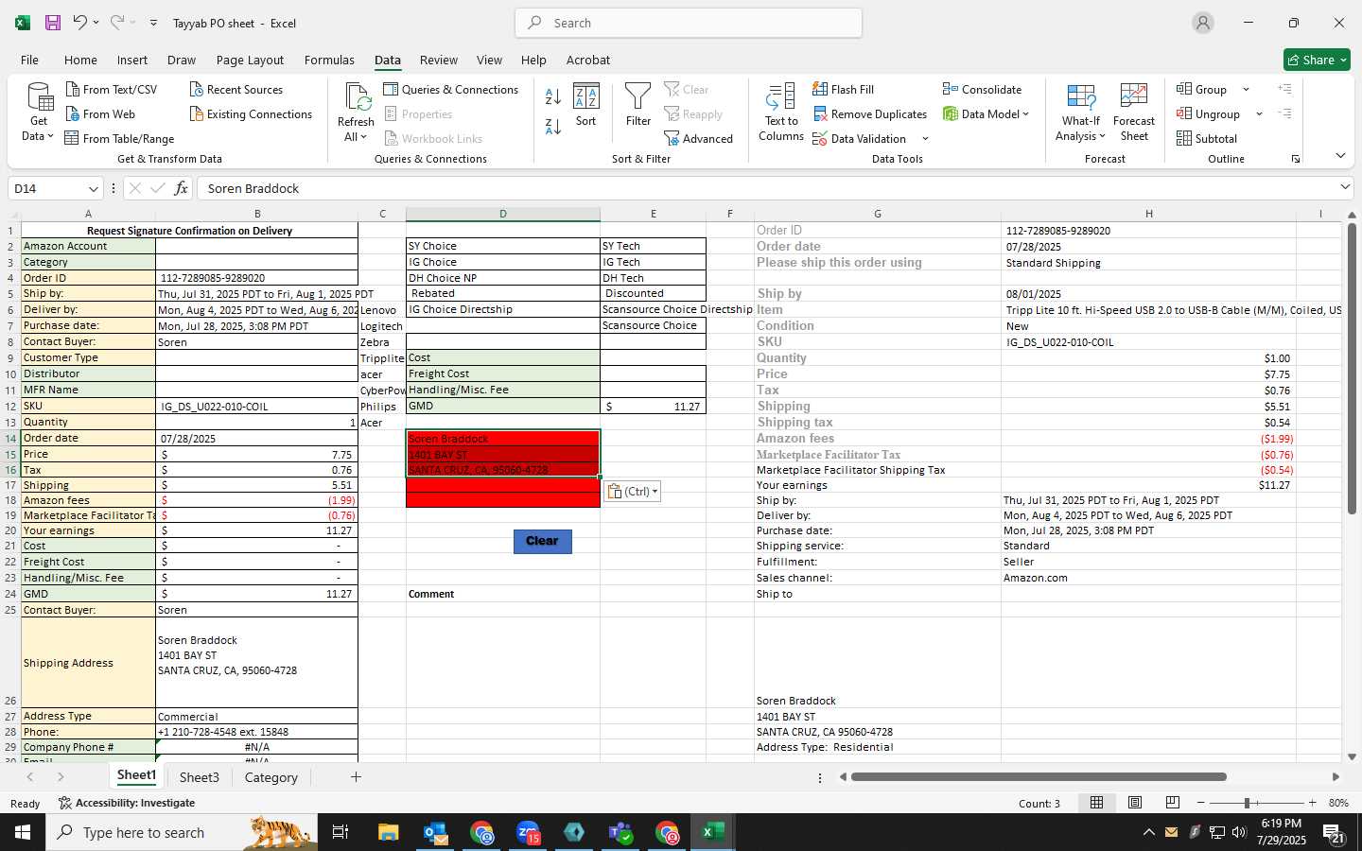Click the Undo arrow icon
This screenshot has width=1362, height=851.
coord(80,23)
